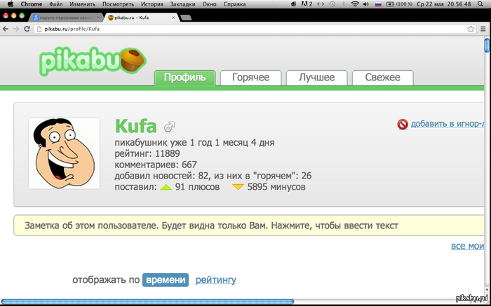
Task: Open the Профиль tab
Action: pyautogui.click(x=184, y=78)
